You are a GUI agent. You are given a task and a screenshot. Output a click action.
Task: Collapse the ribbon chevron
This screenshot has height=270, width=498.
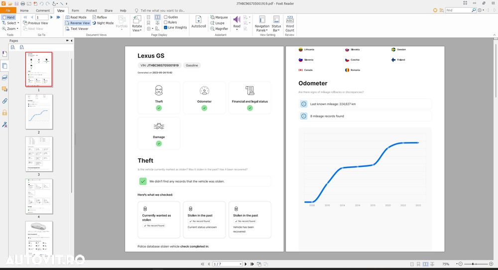click(494, 35)
